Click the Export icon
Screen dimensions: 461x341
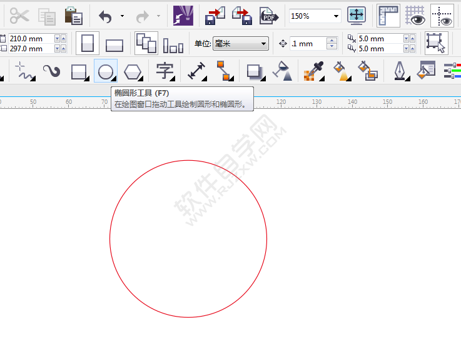click(x=241, y=16)
